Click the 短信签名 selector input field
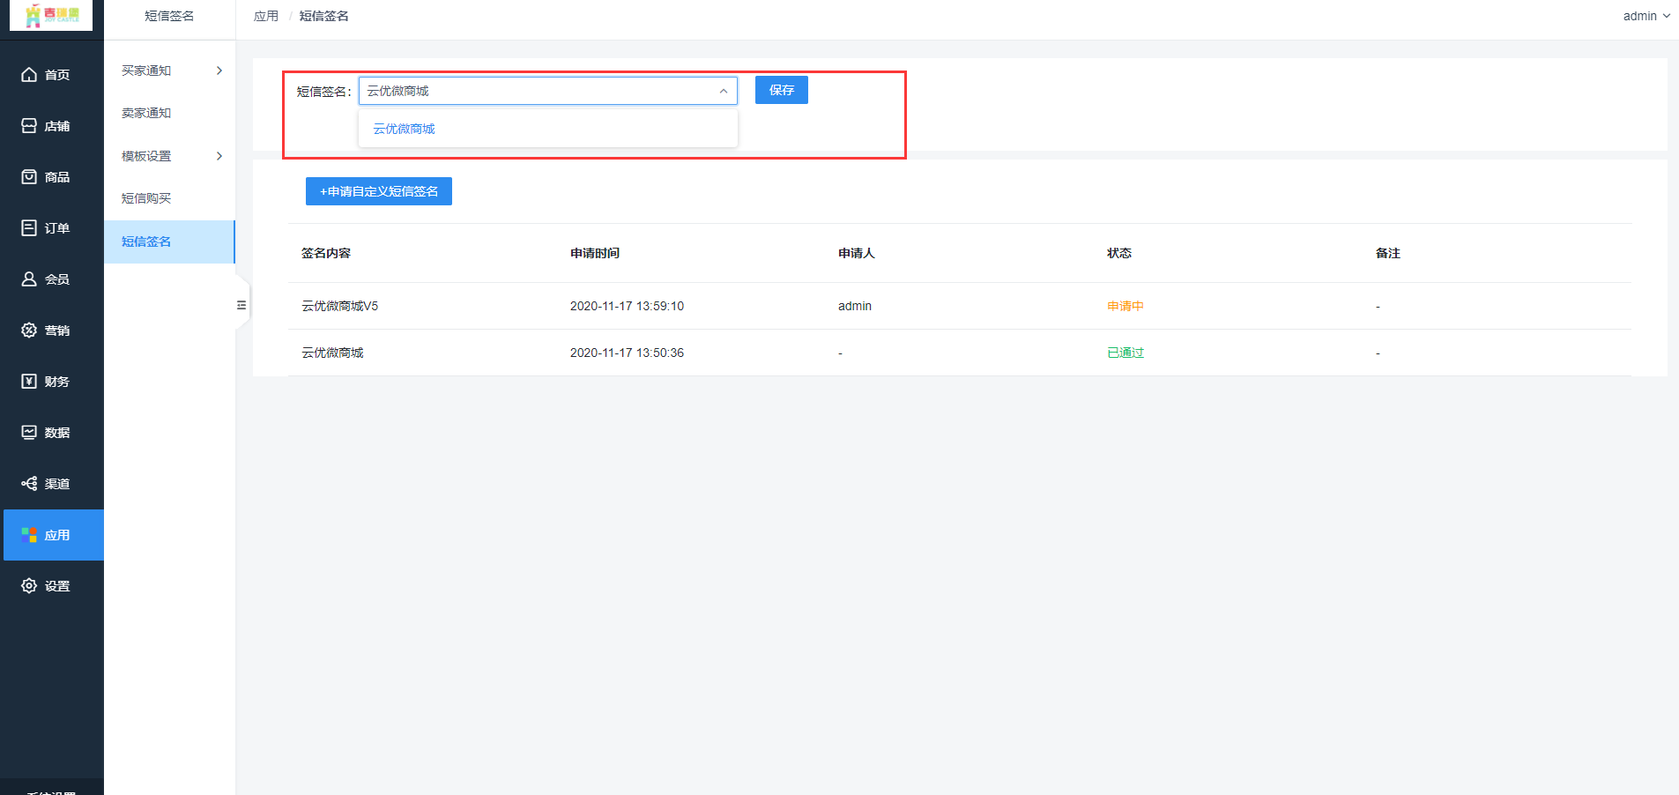The width and height of the screenshot is (1679, 795). click(547, 91)
